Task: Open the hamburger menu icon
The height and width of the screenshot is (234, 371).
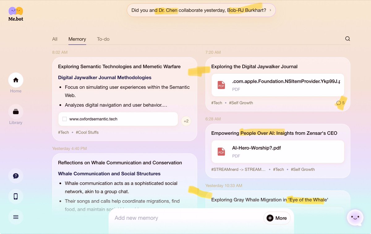Action: [16, 217]
